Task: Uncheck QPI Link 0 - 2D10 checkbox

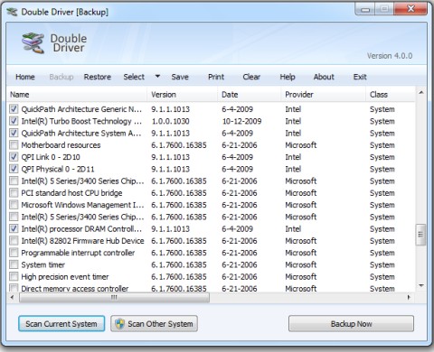Action: 14,157
